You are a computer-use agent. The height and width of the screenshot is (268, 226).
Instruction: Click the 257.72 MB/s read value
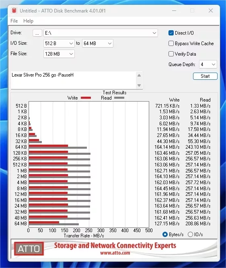pos(198,183)
